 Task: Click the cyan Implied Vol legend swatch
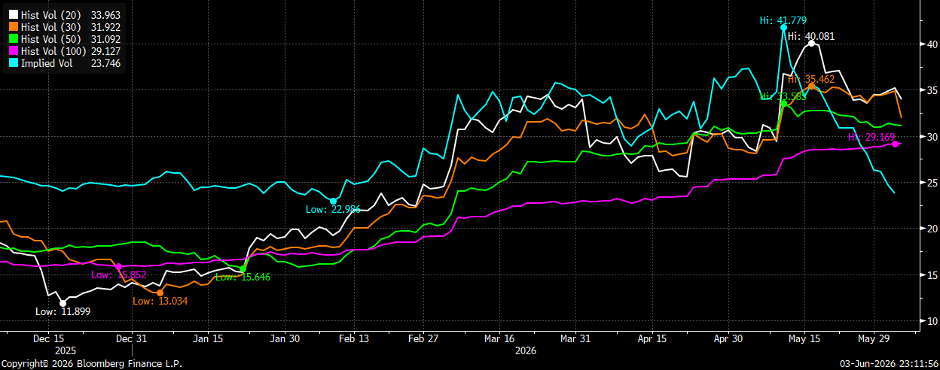coord(12,63)
